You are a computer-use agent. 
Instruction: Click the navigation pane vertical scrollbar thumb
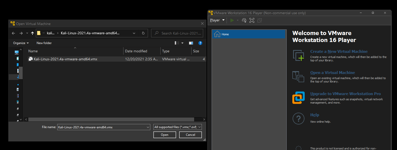(21, 73)
